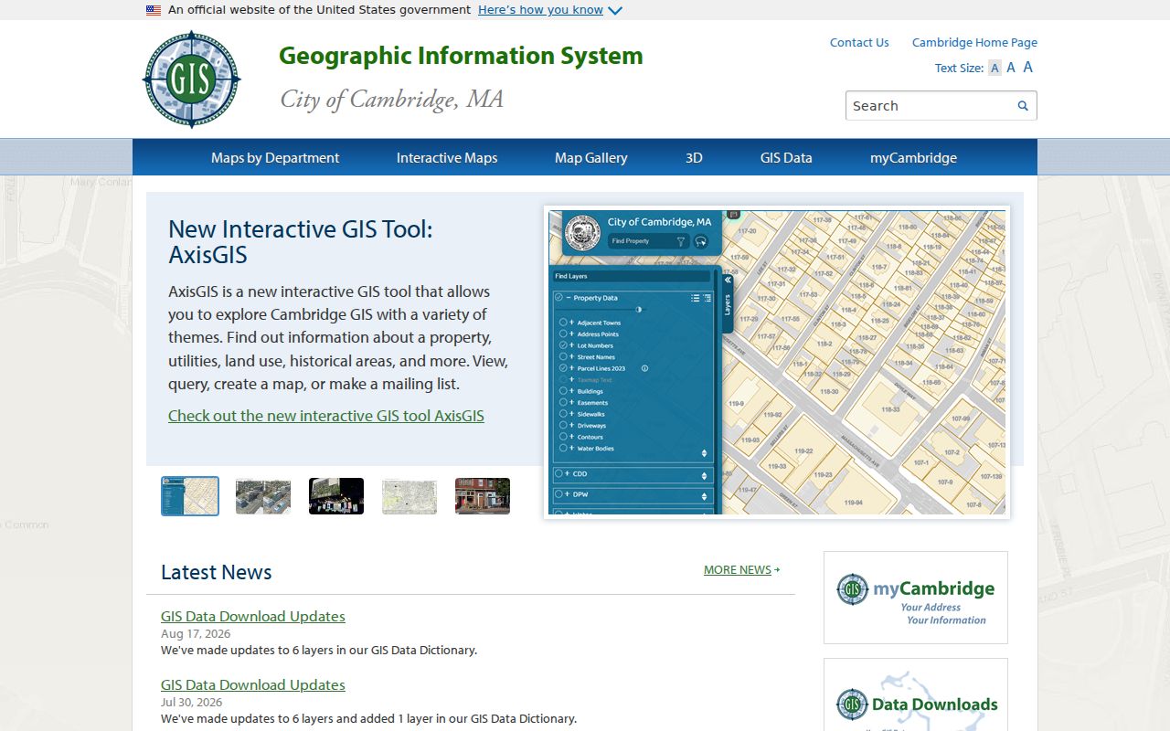The image size is (1170, 731).
Task: Open the Aug 17 GIS Data Download Updates
Action: 253,617
